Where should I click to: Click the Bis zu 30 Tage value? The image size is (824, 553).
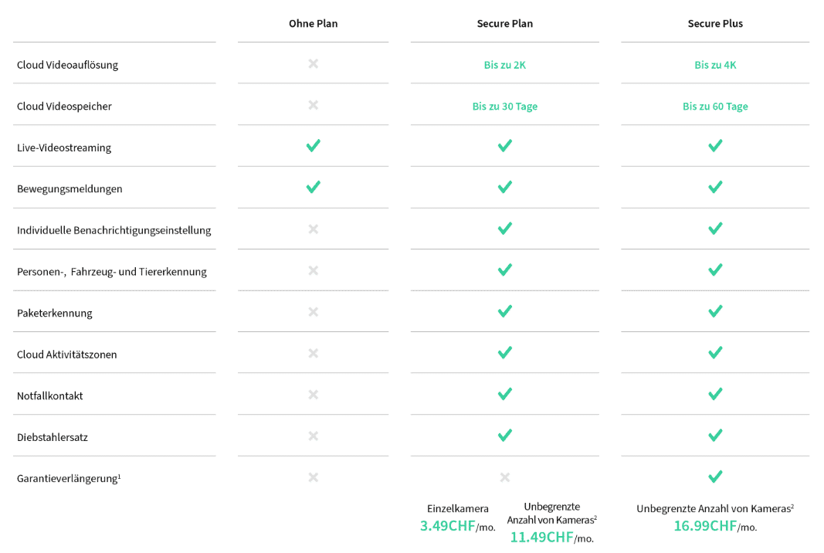point(505,106)
